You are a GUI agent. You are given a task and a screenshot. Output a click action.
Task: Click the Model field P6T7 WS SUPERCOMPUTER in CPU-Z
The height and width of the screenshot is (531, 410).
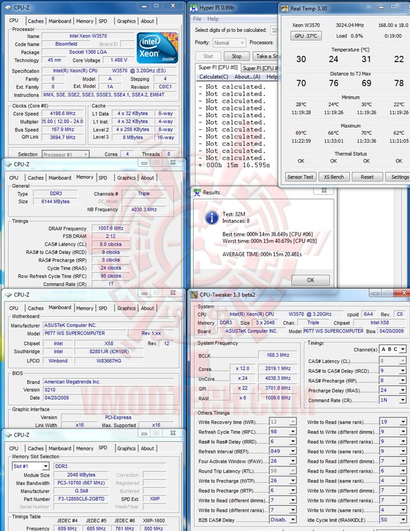click(85, 333)
